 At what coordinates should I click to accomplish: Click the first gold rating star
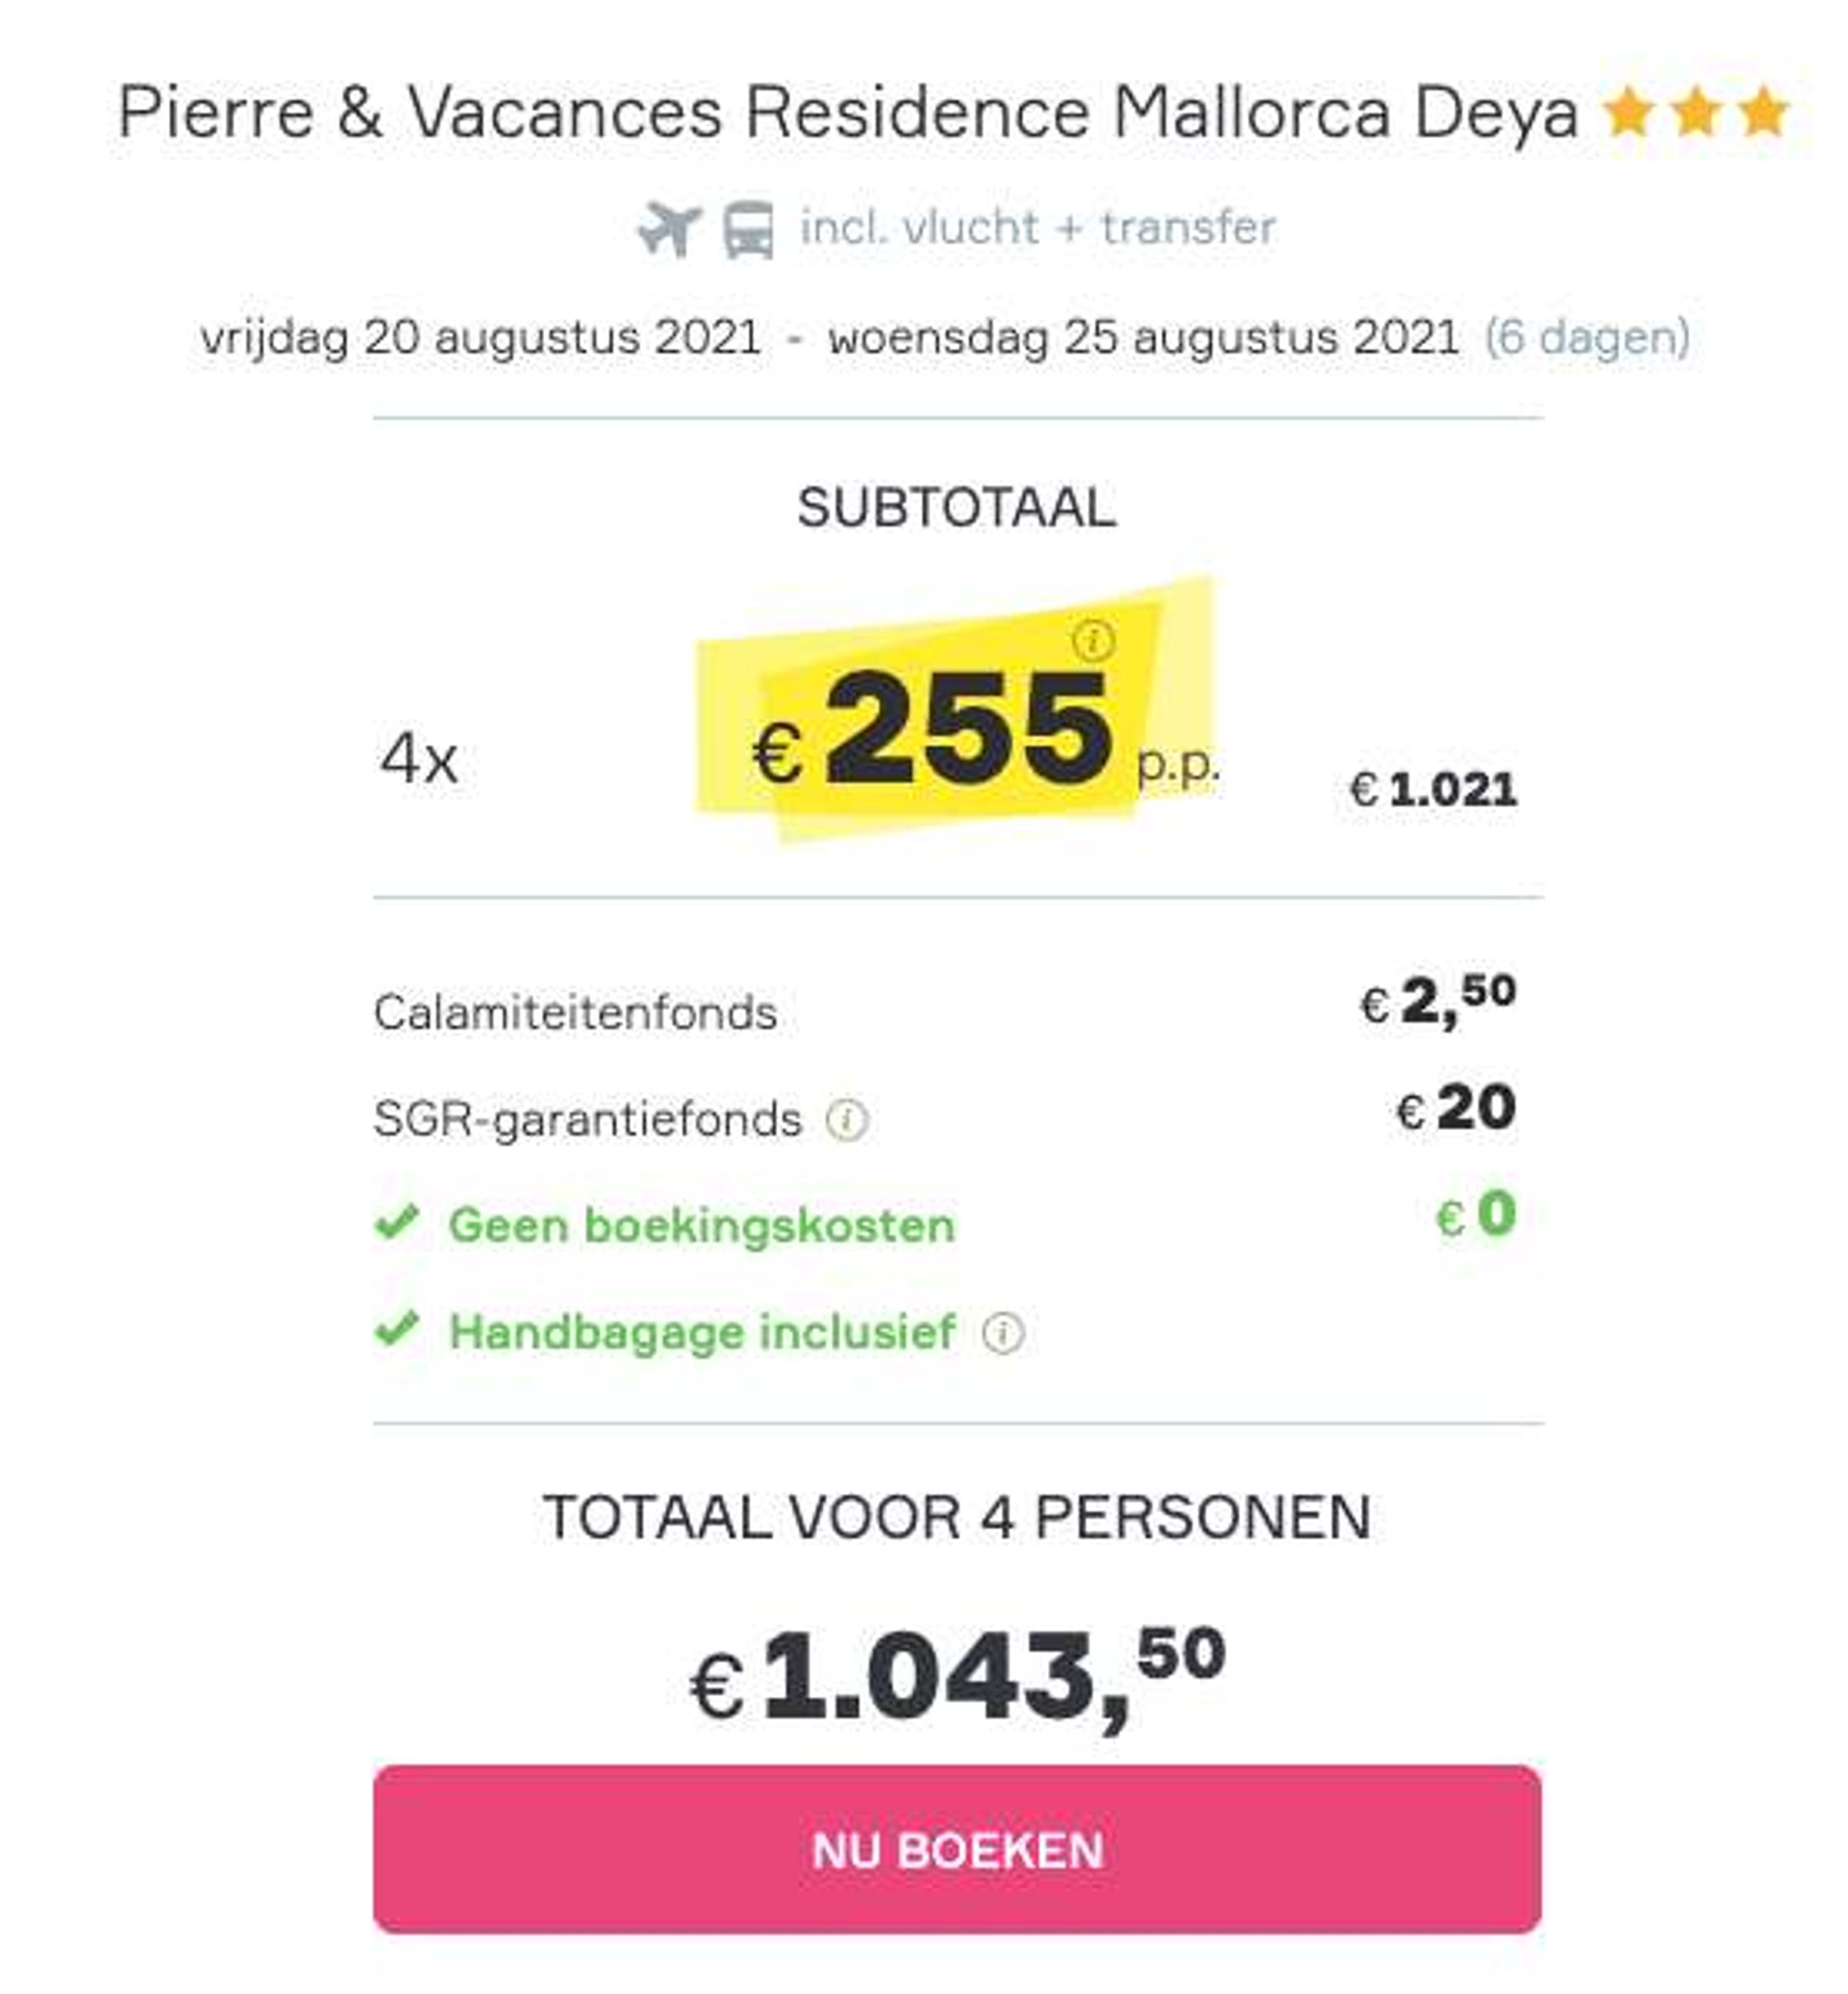click(1628, 111)
